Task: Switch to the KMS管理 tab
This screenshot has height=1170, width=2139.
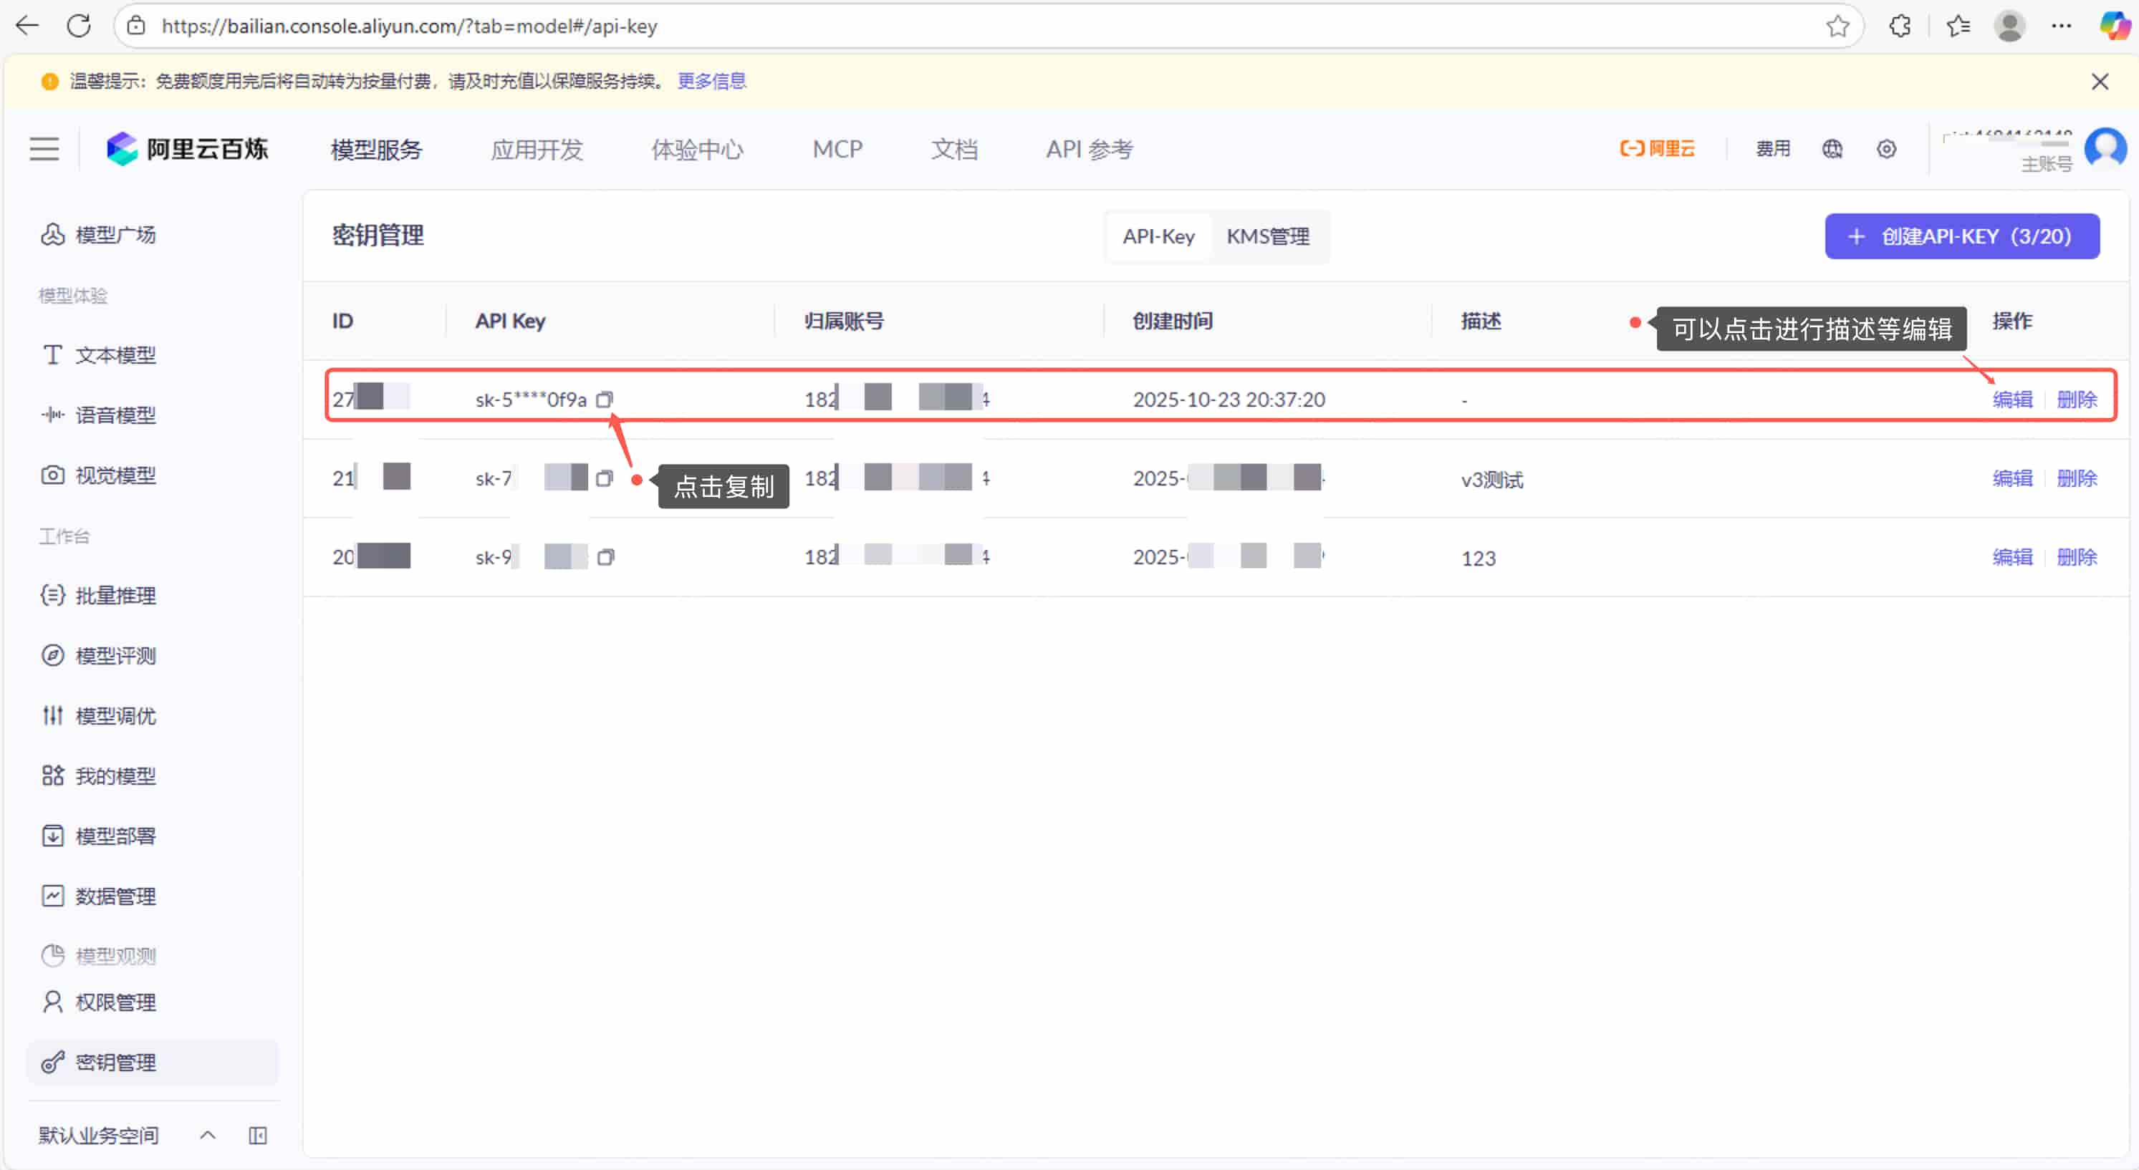Action: click(1268, 236)
